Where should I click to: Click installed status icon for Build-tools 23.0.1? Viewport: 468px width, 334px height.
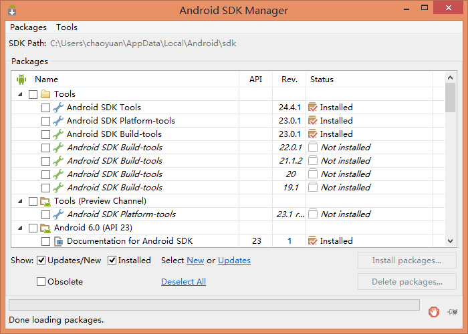click(x=312, y=134)
